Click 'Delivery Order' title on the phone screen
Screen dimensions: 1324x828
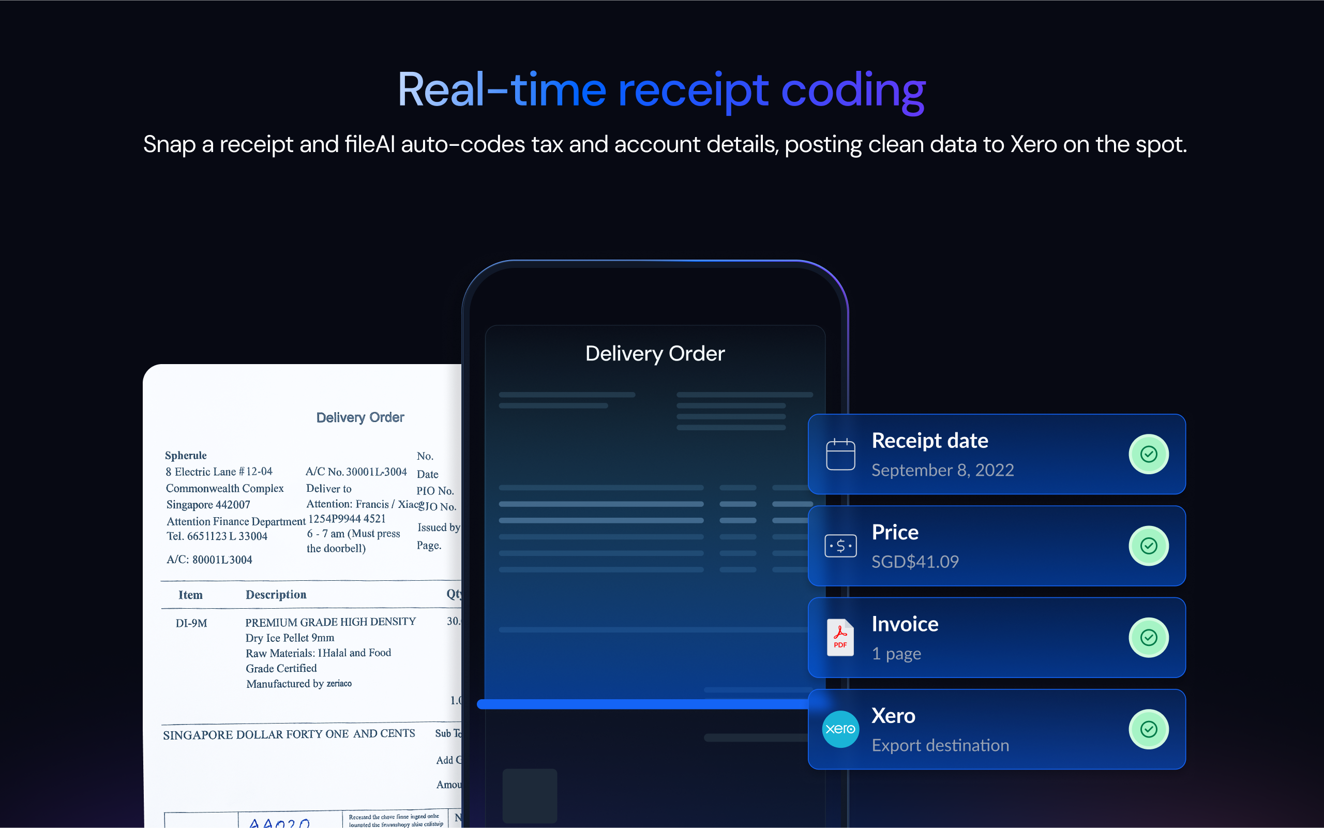pyautogui.click(x=655, y=354)
